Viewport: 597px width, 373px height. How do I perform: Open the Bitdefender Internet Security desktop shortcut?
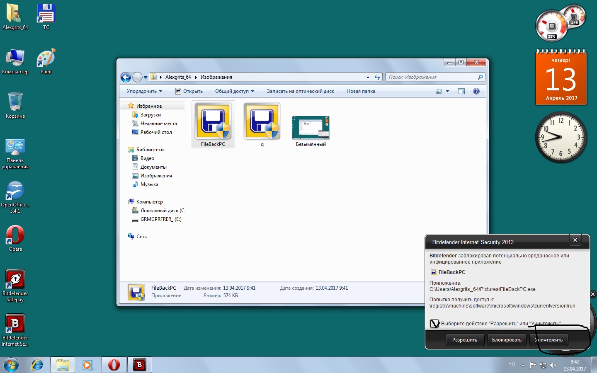pyautogui.click(x=15, y=330)
